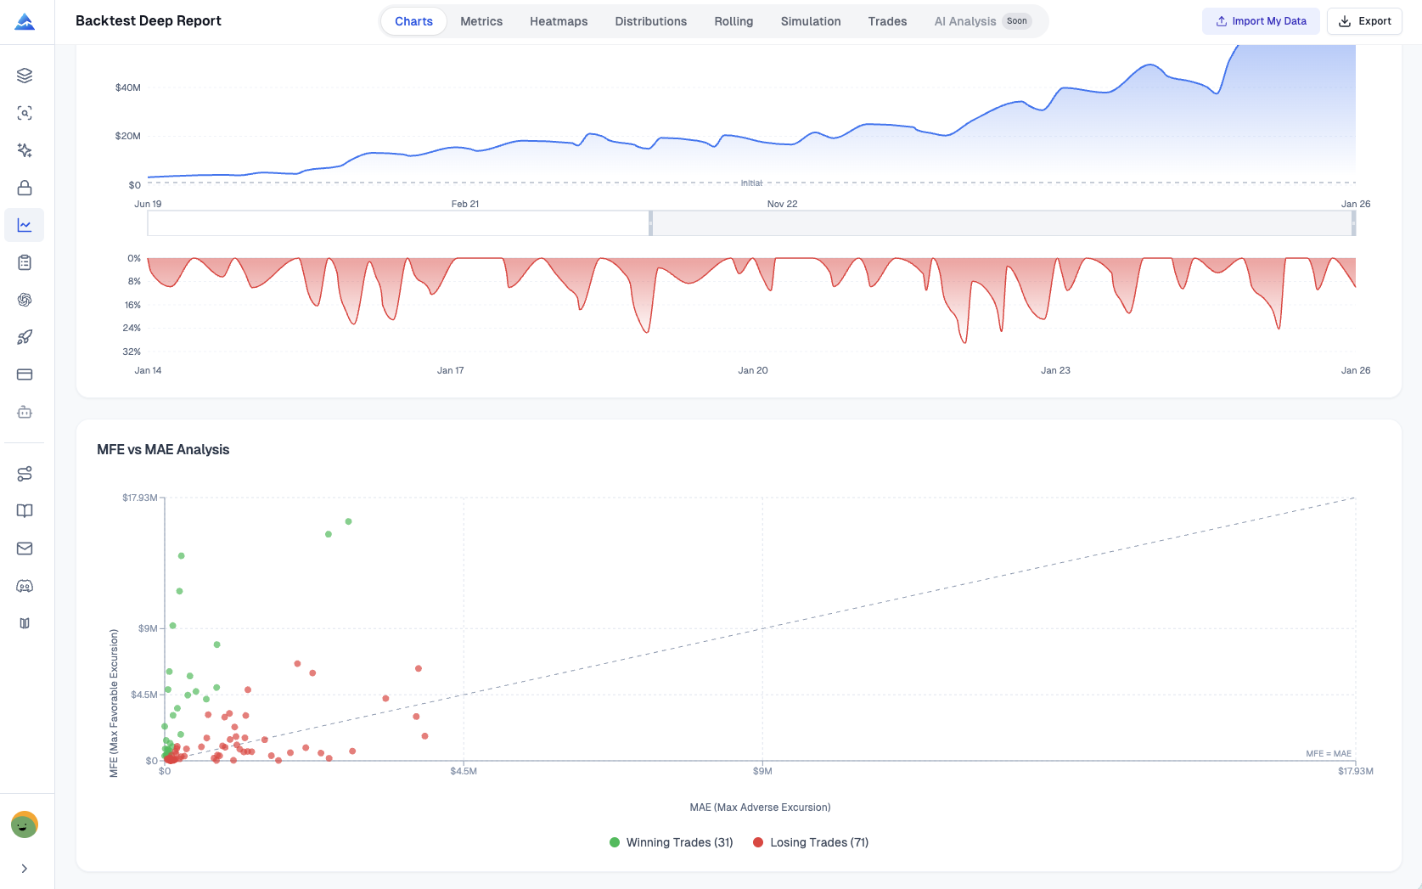Click the Import My Data button
This screenshot has width=1422, height=889.
1261,20
